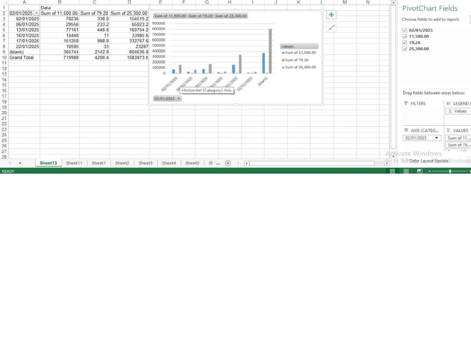Screen dimensions: 471x353
Task: Click the orange Sum of 79.20 legend entry
Action: 295,60
